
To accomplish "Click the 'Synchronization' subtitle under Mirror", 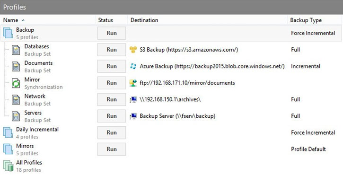I will 44,87.
